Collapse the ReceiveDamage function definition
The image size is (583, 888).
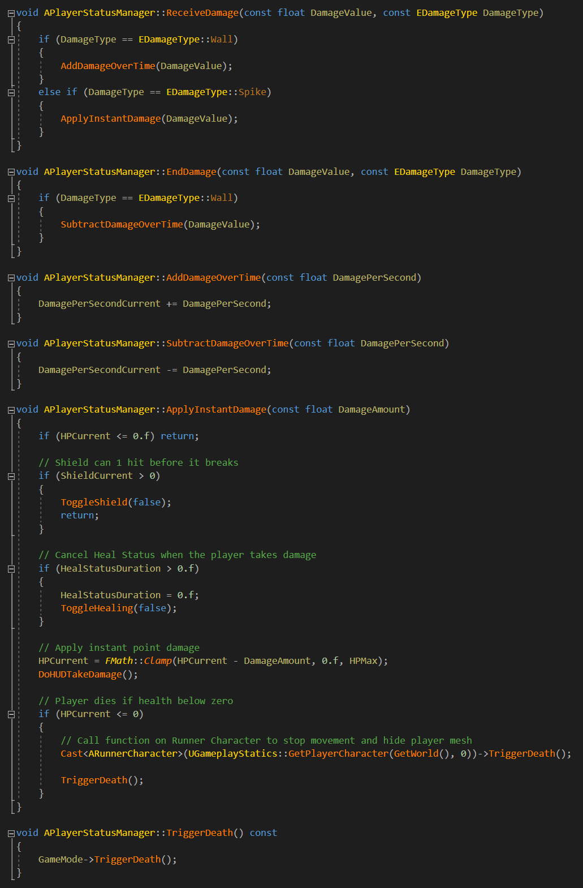coord(11,13)
